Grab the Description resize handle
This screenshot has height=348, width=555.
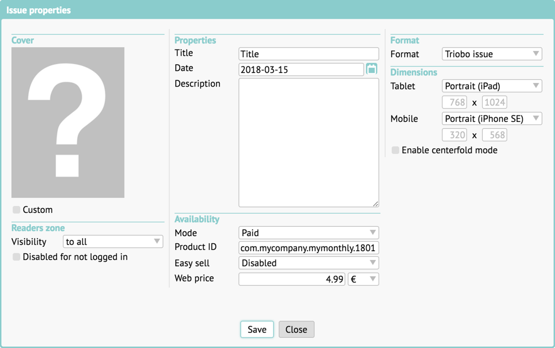(375, 204)
